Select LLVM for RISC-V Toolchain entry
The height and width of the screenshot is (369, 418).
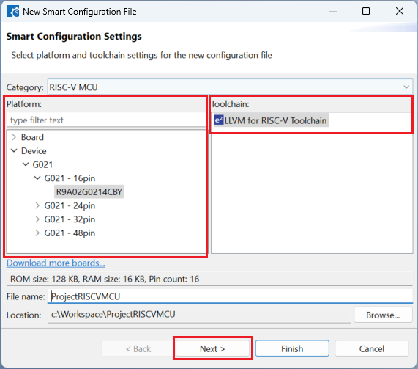point(271,120)
